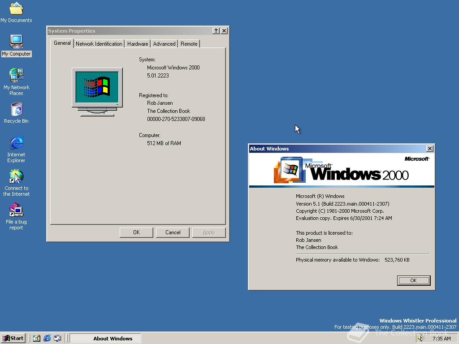Click the 'Microsoft (R) Windows' line
The width and height of the screenshot is (459, 344).
pos(320,196)
